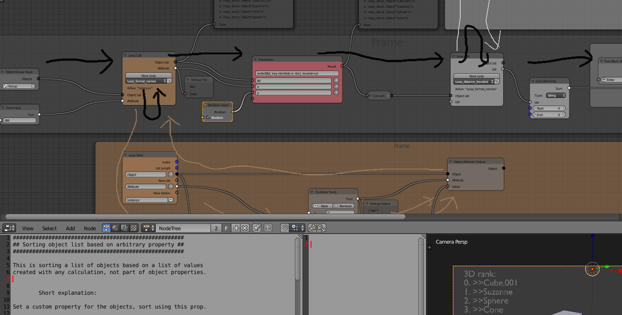Edit the sorted expression text field
The width and height of the screenshot is (622, 315).
[x=297, y=73]
